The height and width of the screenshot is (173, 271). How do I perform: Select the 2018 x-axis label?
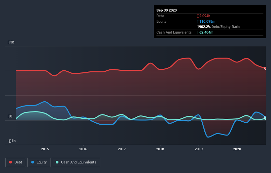click(160, 149)
